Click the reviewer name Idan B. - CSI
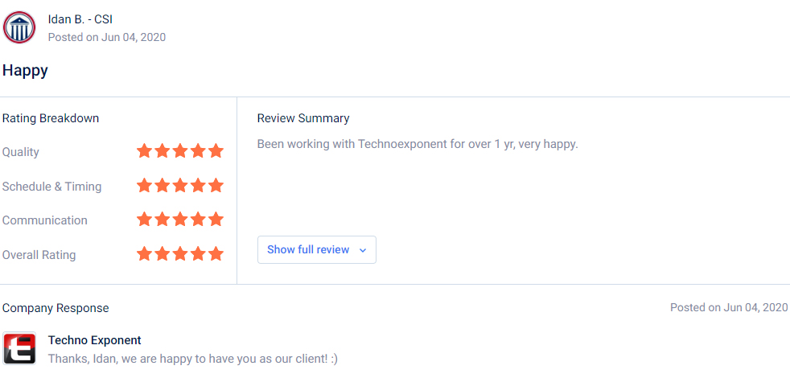 click(80, 19)
